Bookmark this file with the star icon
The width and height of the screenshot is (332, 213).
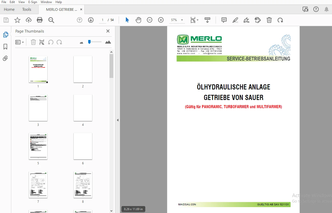[17, 20]
